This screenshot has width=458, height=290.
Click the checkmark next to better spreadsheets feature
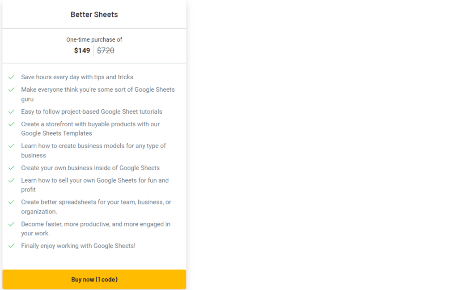(11, 202)
